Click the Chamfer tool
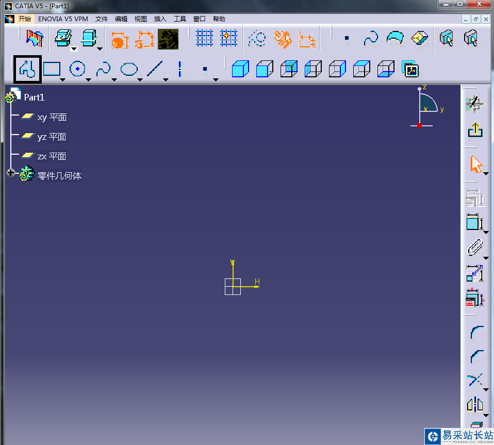The height and width of the screenshot is (445, 494). coord(476,356)
